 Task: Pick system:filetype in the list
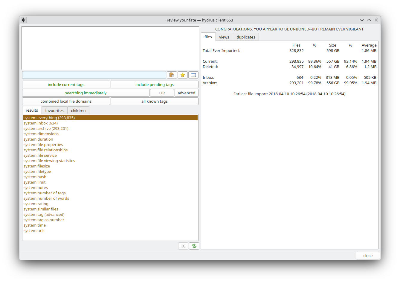pyautogui.click(x=110, y=171)
